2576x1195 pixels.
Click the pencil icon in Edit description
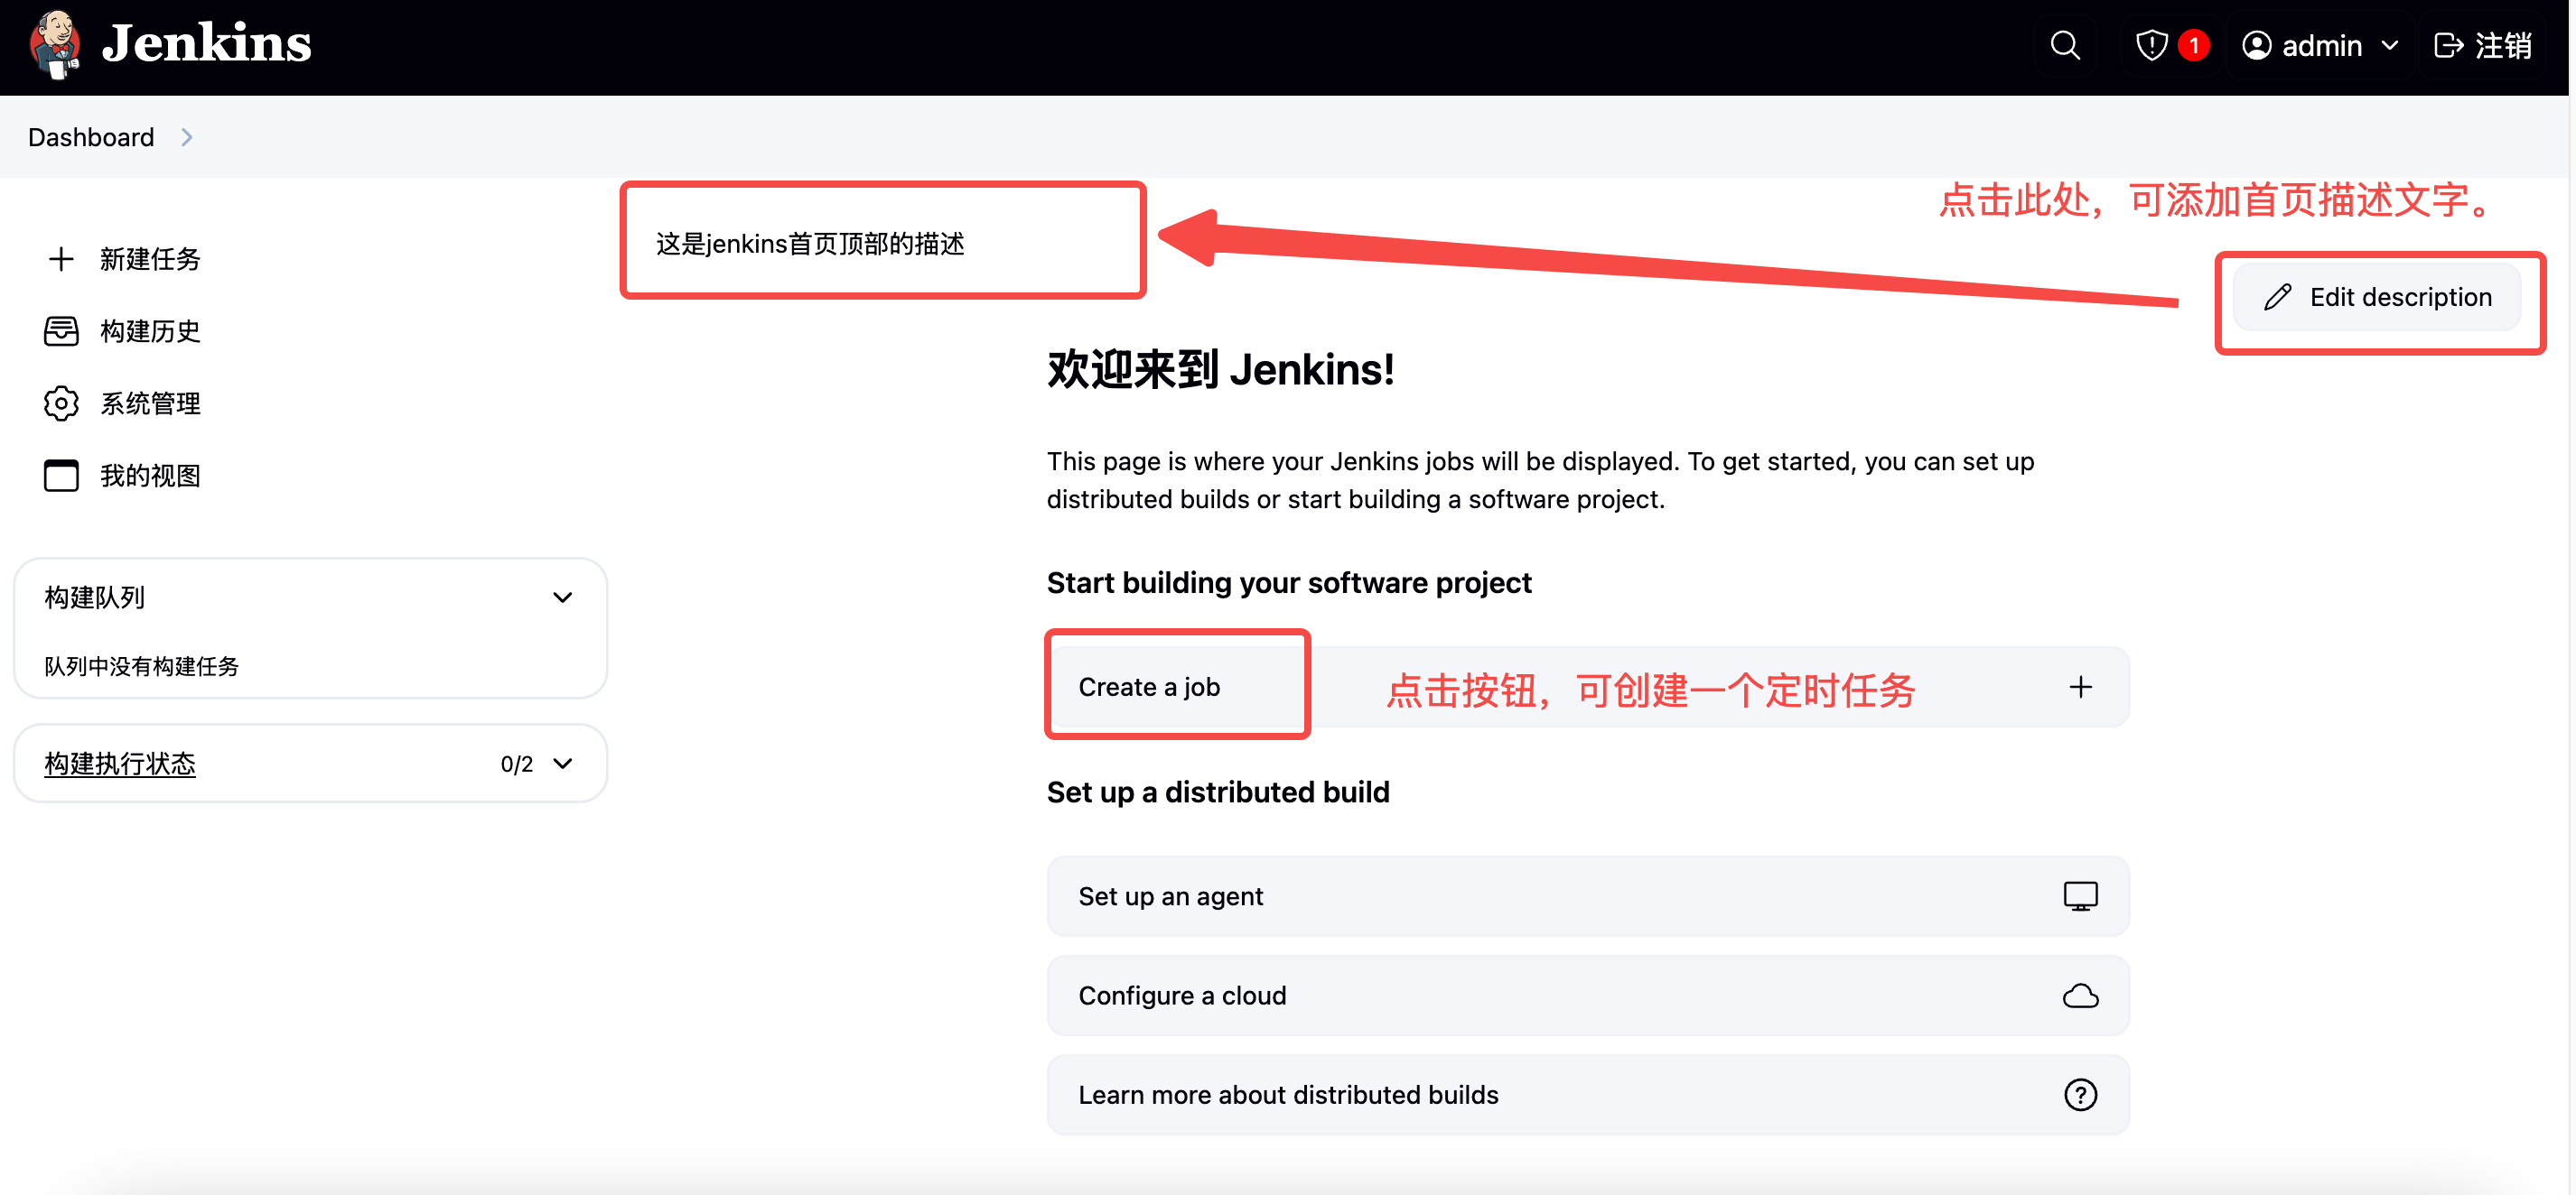pyautogui.click(x=2277, y=298)
